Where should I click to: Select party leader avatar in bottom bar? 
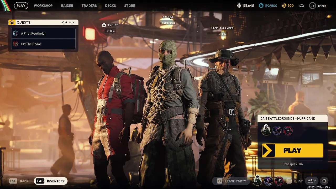pos(258,181)
